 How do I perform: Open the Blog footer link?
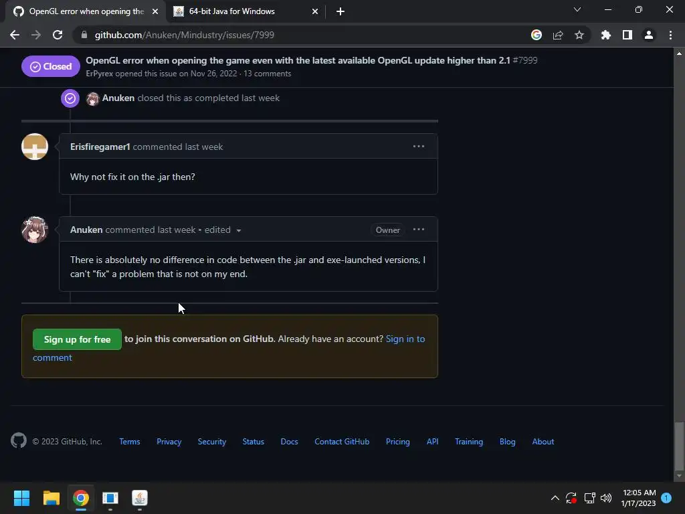click(x=507, y=442)
